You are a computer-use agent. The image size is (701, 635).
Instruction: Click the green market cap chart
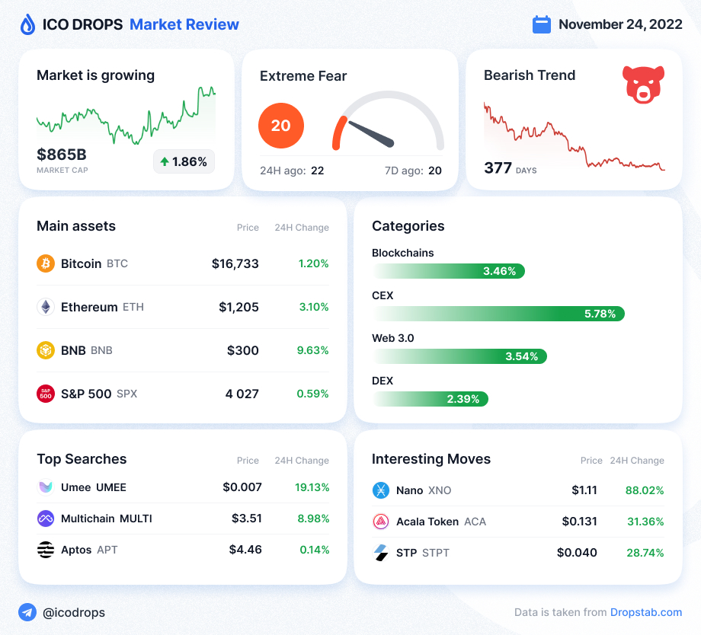[126, 116]
